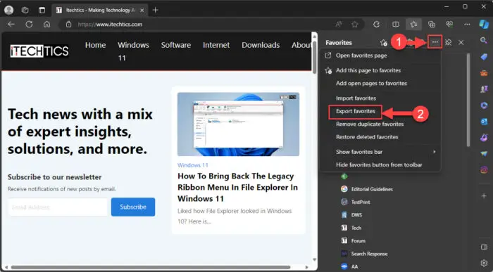Open a new browser tab
Viewport: 493px width, 272px height.
tap(155, 10)
